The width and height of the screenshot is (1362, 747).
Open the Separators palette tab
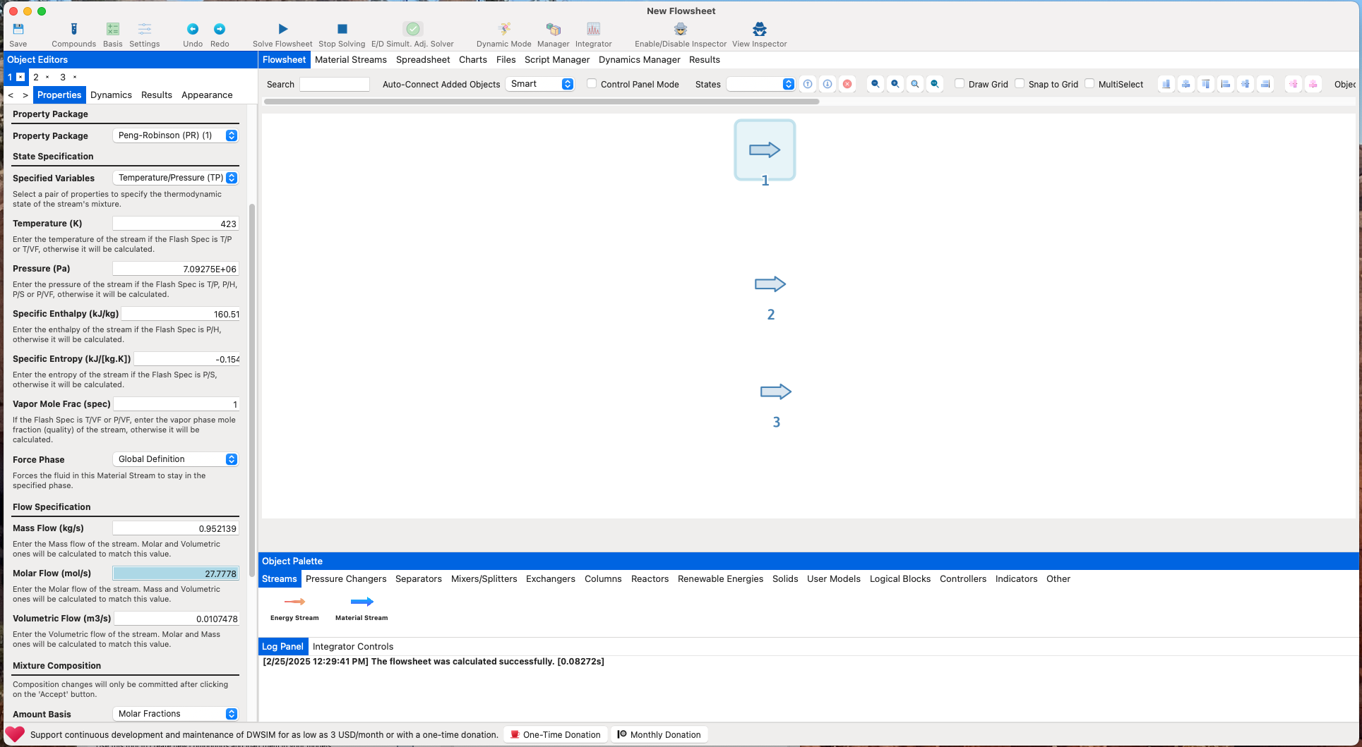coord(418,579)
